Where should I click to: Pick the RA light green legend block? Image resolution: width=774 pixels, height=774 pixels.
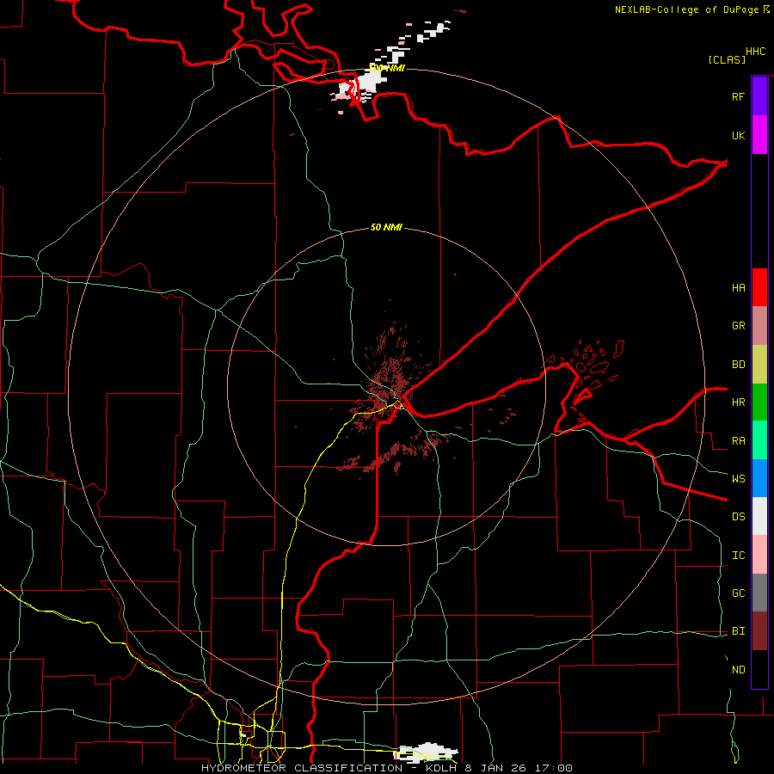tap(759, 440)
